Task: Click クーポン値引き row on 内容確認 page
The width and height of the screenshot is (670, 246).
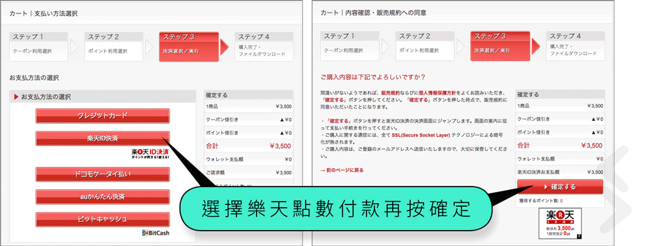Action: [x=559, y=120]
